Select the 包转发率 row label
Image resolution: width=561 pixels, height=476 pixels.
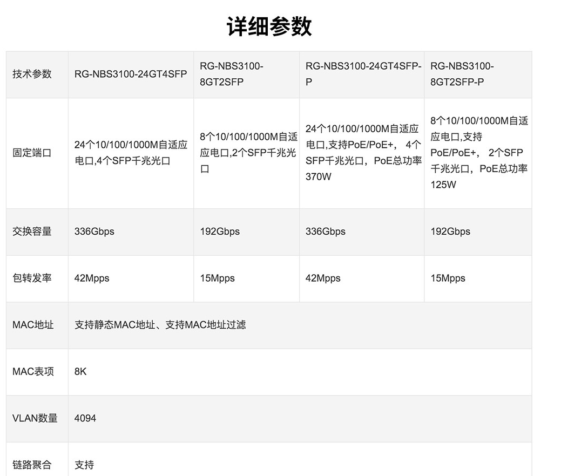32,278
